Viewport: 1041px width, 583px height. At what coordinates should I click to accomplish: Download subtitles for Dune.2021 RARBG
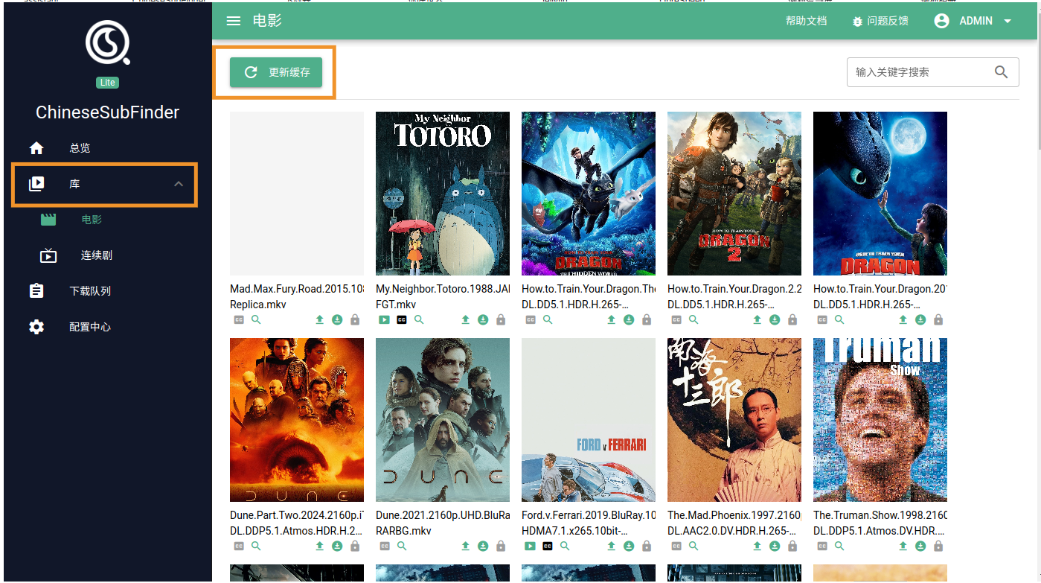tap(483, 546)
